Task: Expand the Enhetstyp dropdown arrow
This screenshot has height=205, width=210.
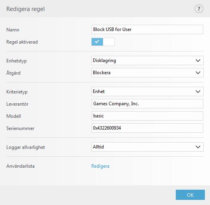Action: click(x=198, y=60)
